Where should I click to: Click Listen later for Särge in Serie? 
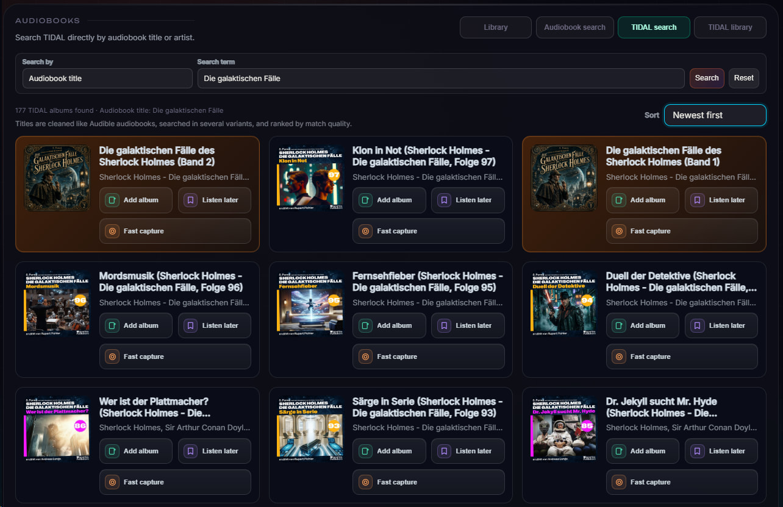tap(468, 451)
